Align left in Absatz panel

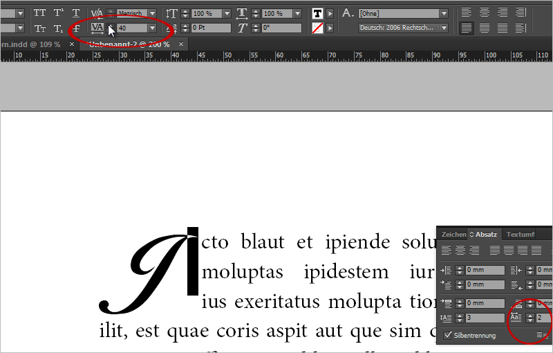click(x=446, y=251)
